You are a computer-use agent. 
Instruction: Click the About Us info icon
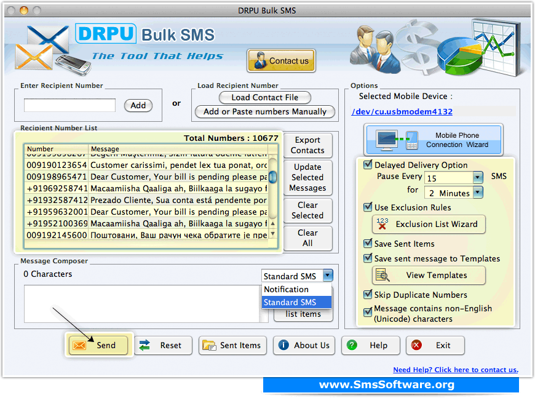coord(283,345)
